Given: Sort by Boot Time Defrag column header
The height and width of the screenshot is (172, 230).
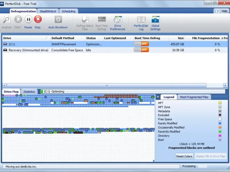Looking at the screenshot, I should click(x=151, y=38).
